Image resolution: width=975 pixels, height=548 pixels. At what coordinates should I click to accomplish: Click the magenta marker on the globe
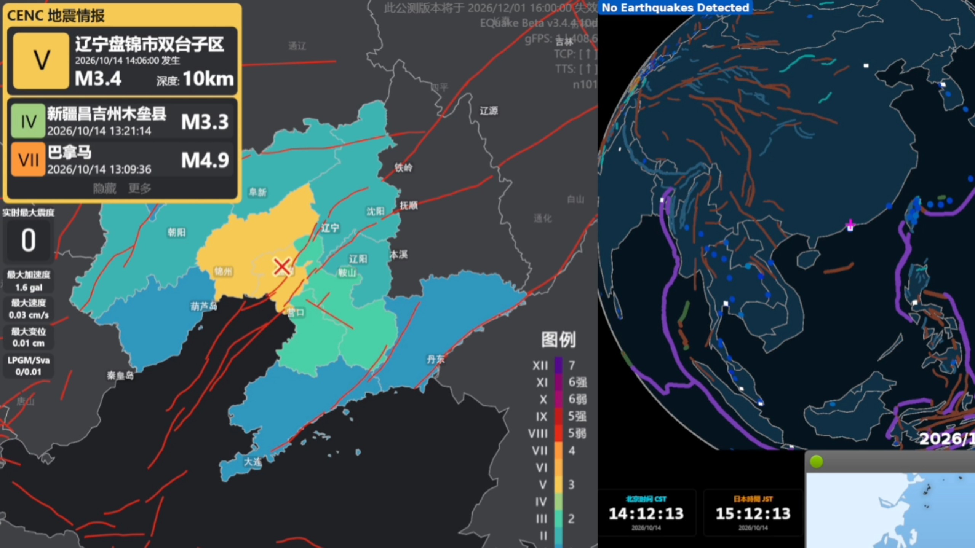[x=850, y=226]
